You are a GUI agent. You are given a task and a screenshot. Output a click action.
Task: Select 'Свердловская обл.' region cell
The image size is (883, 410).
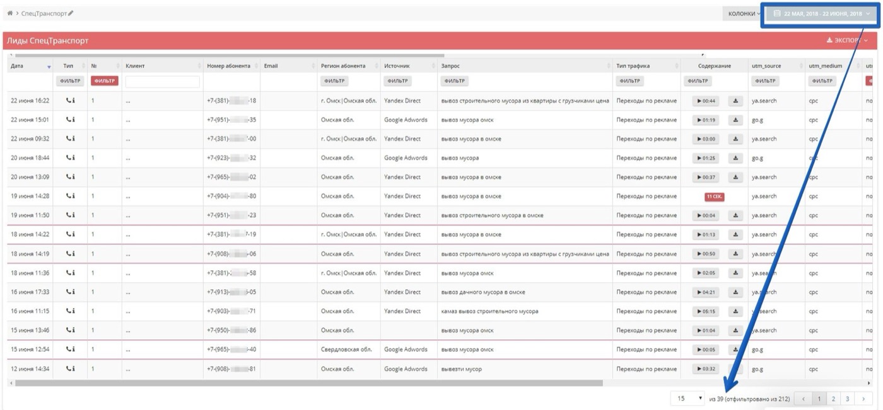(x=346, y=350)
